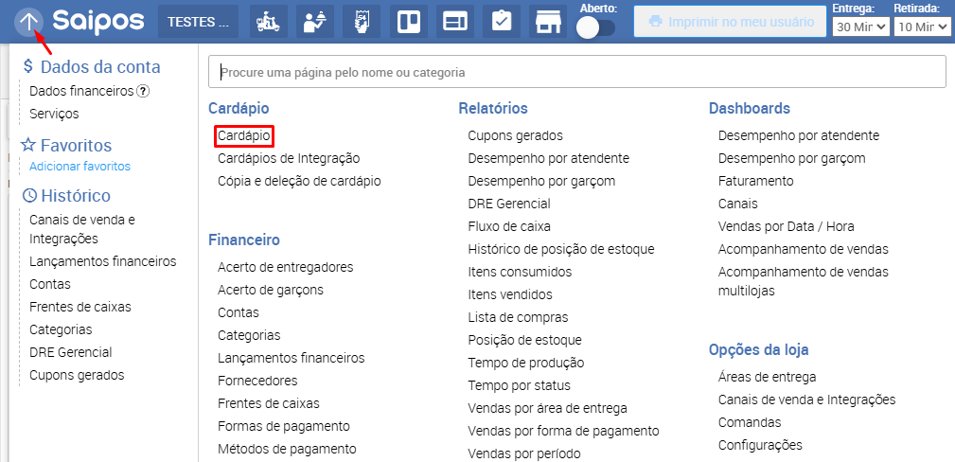Click the up-arrow menu icon beside Saipos logo
This screenshot has width=955, height=462.
29,23
